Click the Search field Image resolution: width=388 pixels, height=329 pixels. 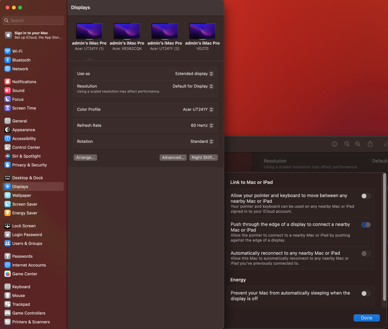pyautogui.click(x=33, y=21)
